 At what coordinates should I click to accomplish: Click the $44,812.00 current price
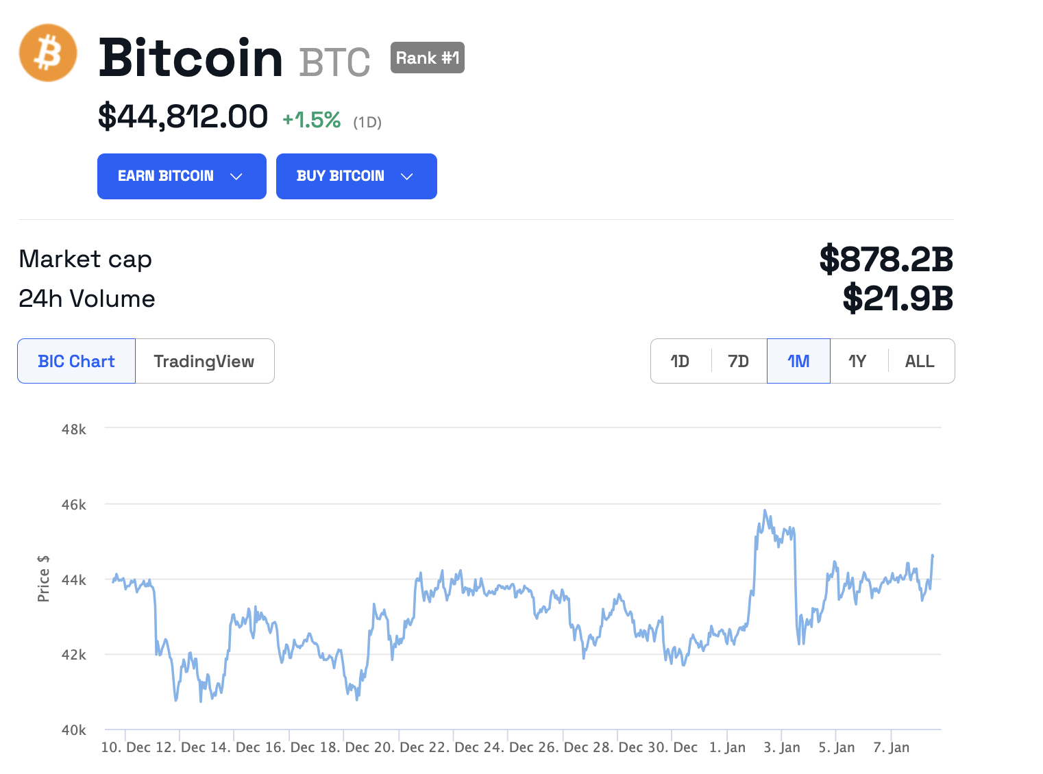(x=183, y=116)
